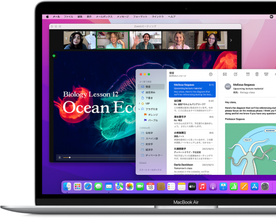Pause the Zoom shared video playback

(x=60, y=157)
